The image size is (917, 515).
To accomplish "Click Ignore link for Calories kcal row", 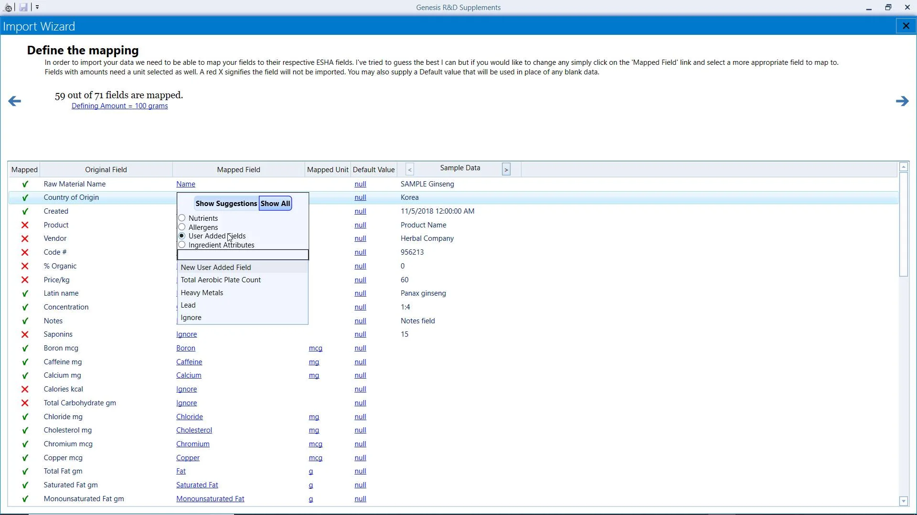I will [187, 389].
